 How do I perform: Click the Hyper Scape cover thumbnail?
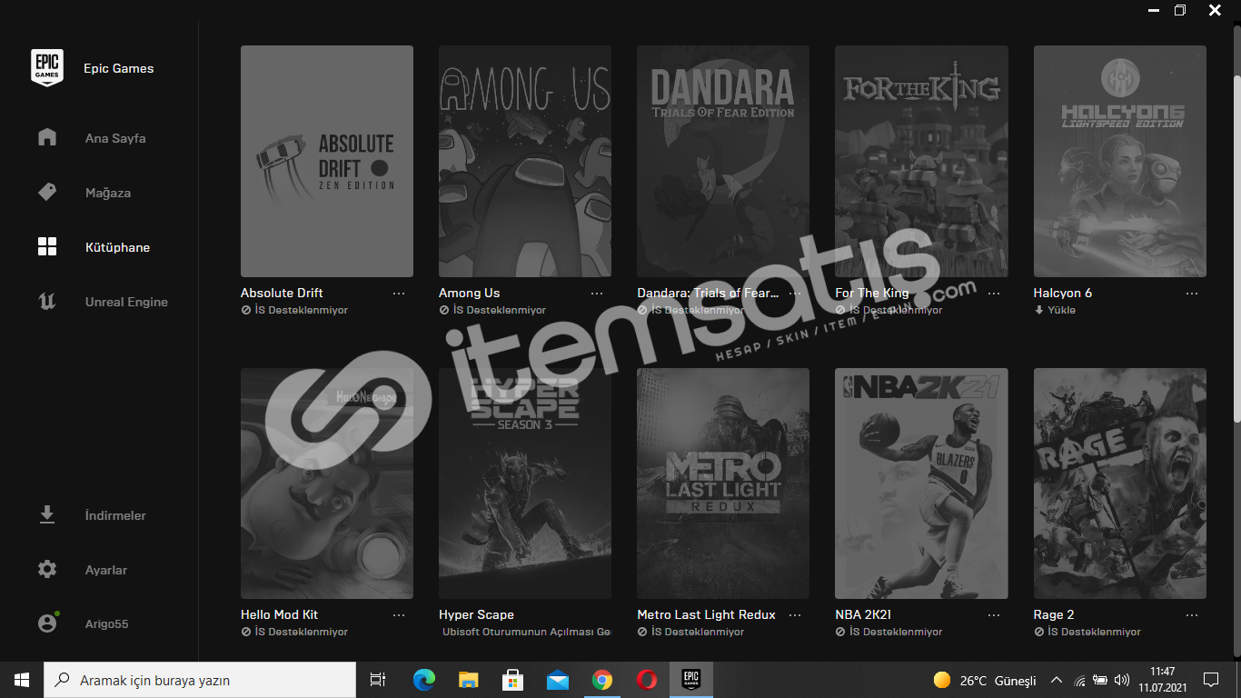[x=525, y=484]
